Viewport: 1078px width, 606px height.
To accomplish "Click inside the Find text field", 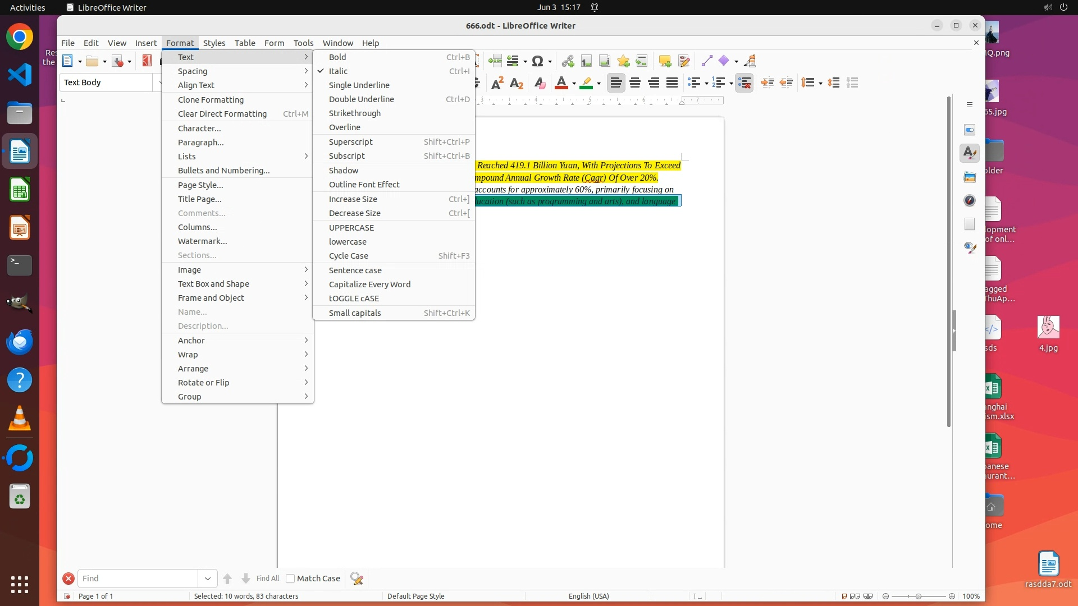I will point(138,579).
